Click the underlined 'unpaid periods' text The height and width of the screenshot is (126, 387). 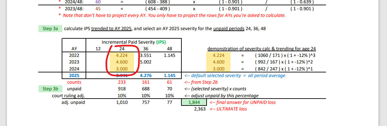[x=229, y=29]
